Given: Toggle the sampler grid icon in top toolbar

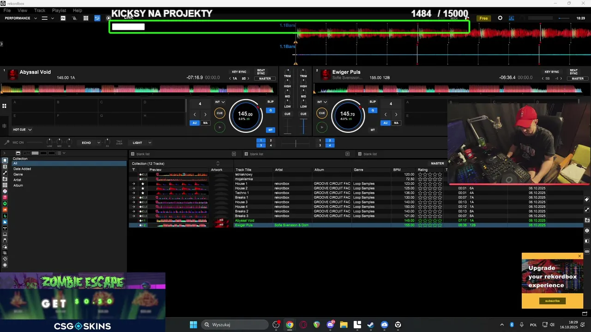Looking at the screenshot, I should 86,18.
